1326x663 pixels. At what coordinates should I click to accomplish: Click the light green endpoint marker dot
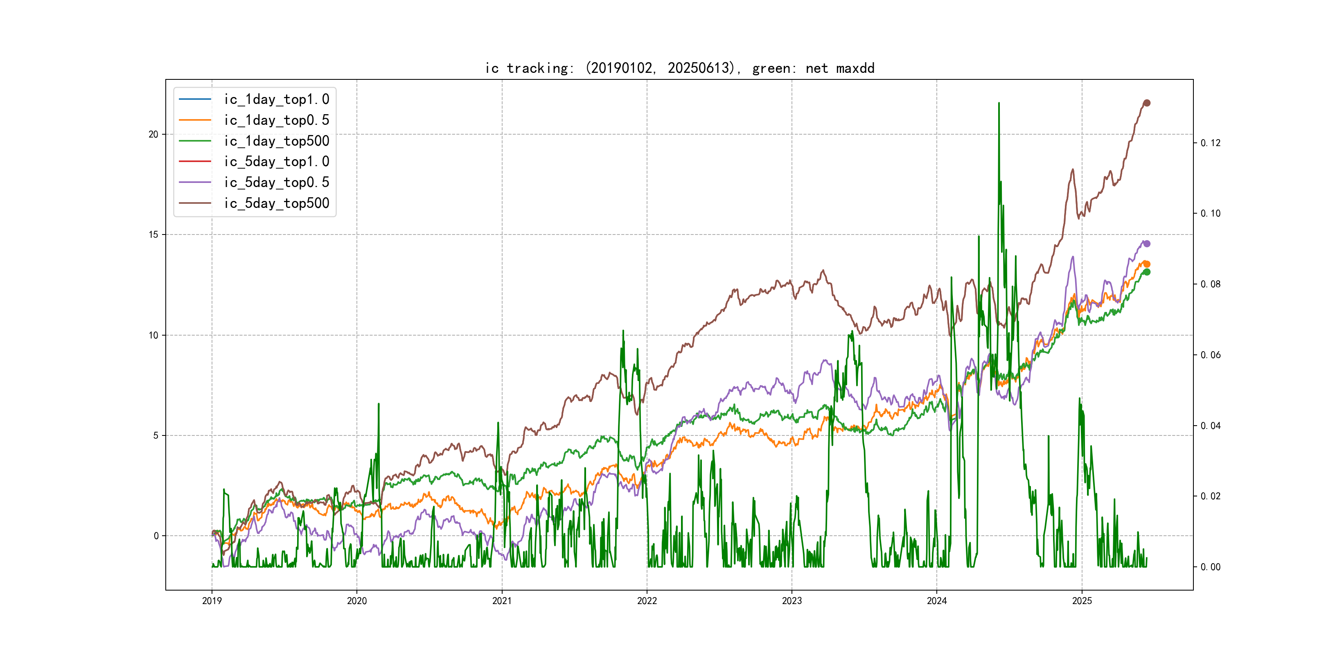coord(1147,272)
